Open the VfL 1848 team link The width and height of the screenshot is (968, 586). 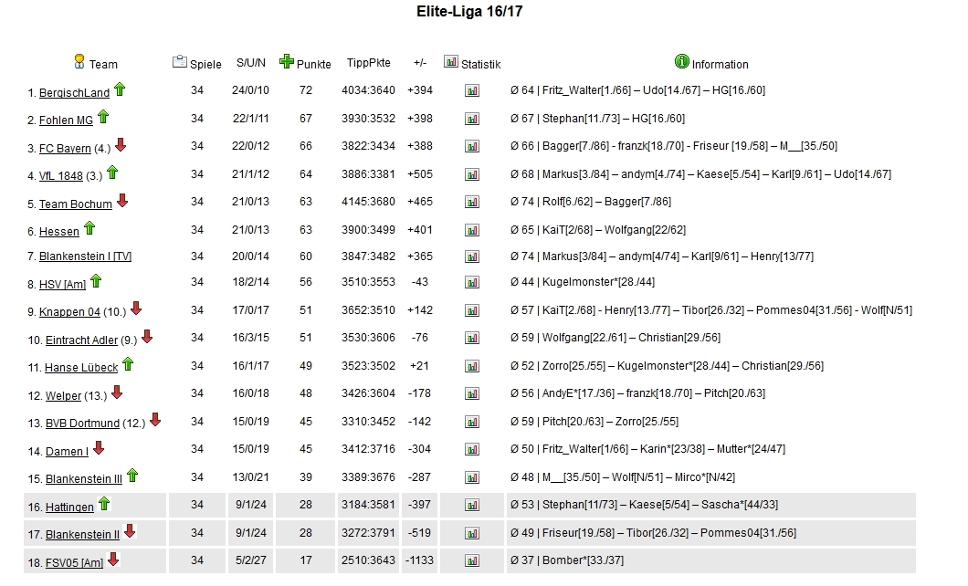60,176
